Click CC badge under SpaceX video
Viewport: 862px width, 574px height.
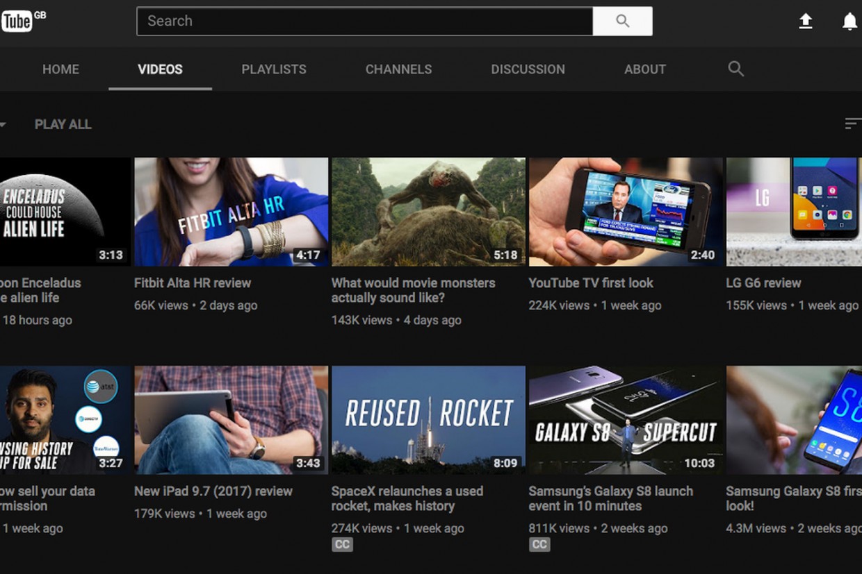(342, 545)
